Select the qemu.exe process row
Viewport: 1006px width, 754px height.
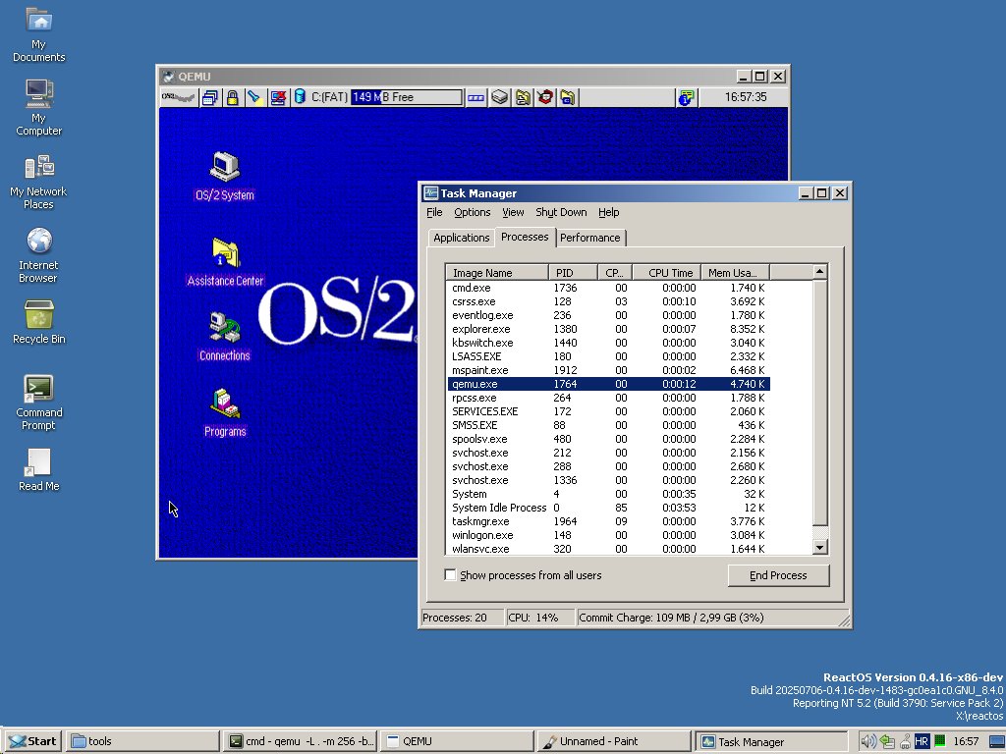click(608, 384)
